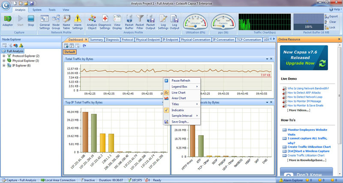Open Packet Buffer settings
The height and width of the screenshot is (183, 343).
coord(129,22)
